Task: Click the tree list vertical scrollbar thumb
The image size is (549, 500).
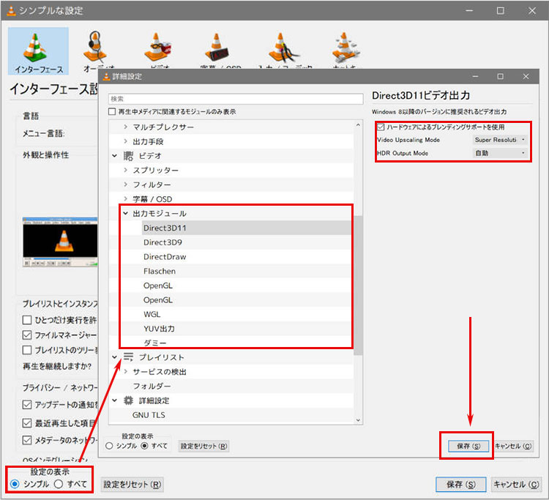Action: coord(358,286)
